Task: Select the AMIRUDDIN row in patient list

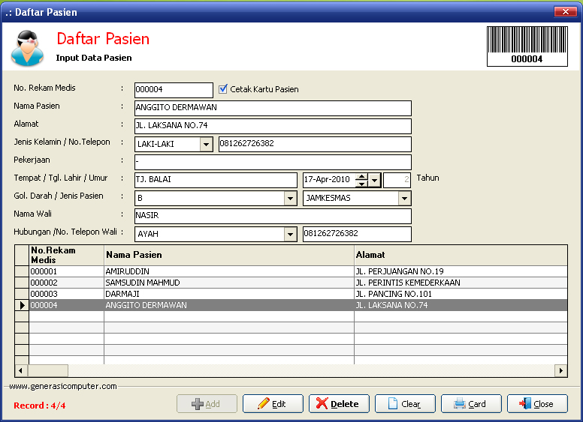Action: [x=228, y=271]
